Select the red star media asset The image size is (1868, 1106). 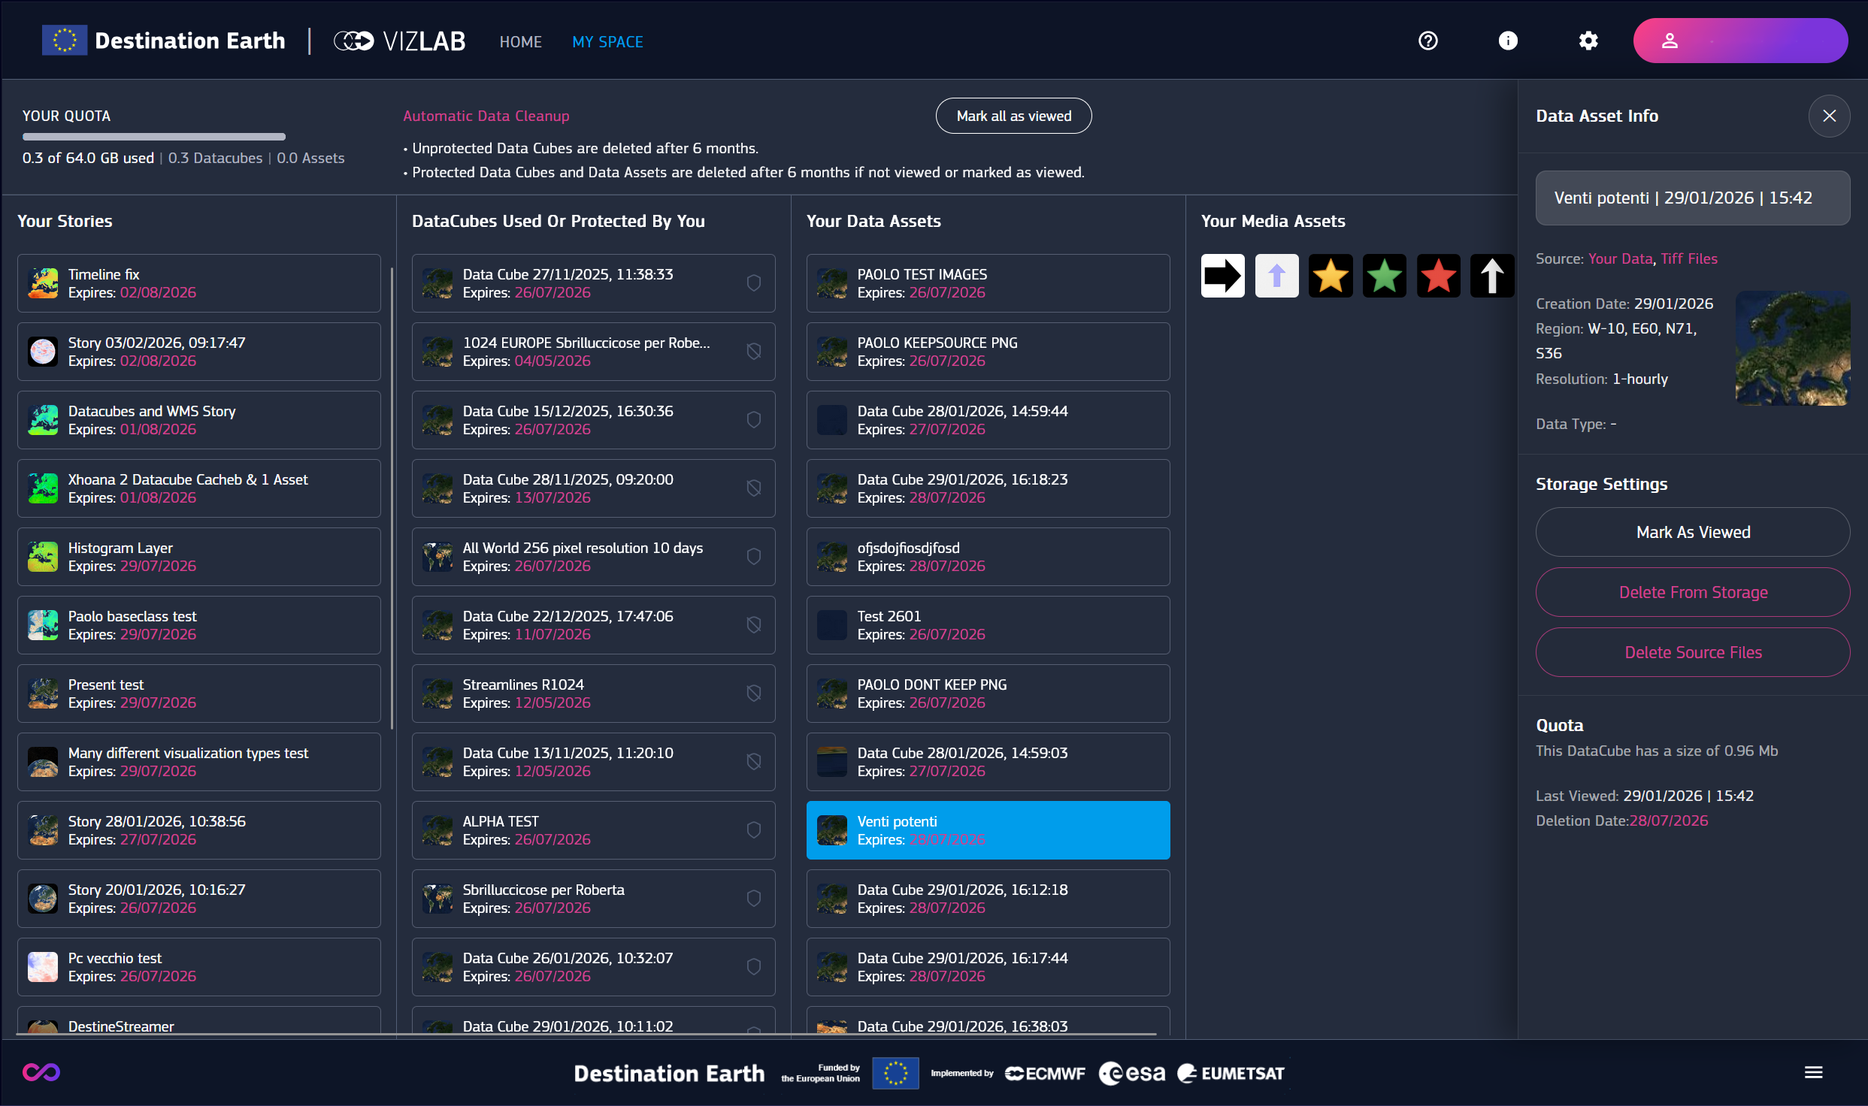coord(1438,276)
